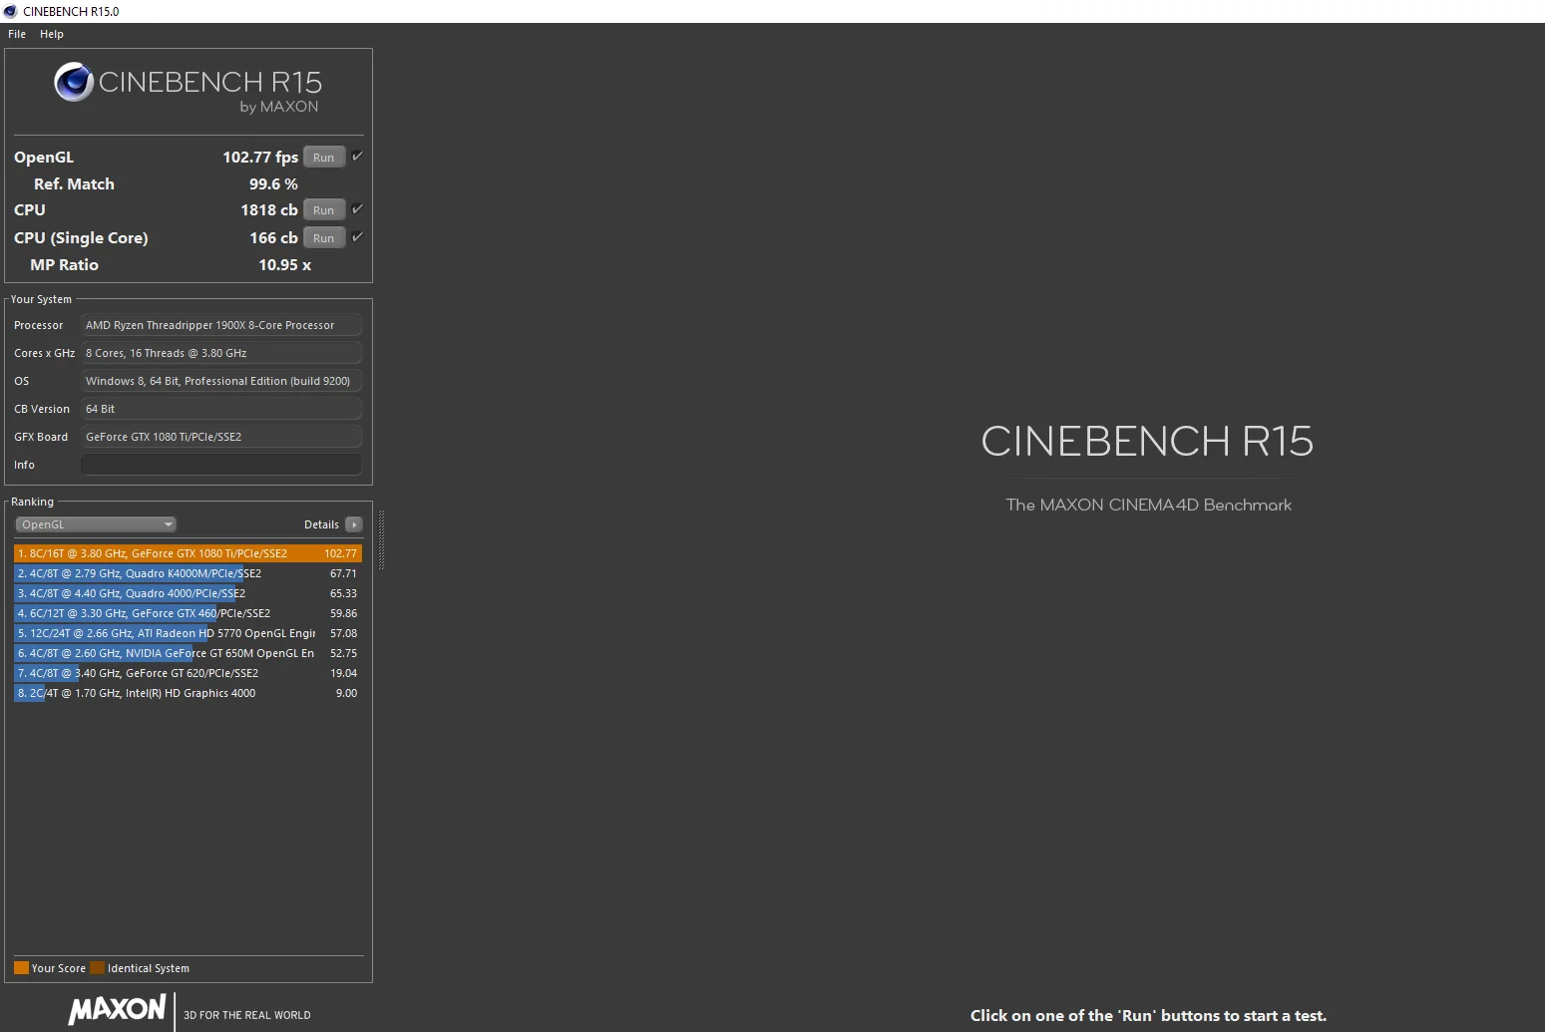The width and height of the screenshot is (1545, 1032).
Task: Click the Details label in Ranking
Action: tap(321, 524)
